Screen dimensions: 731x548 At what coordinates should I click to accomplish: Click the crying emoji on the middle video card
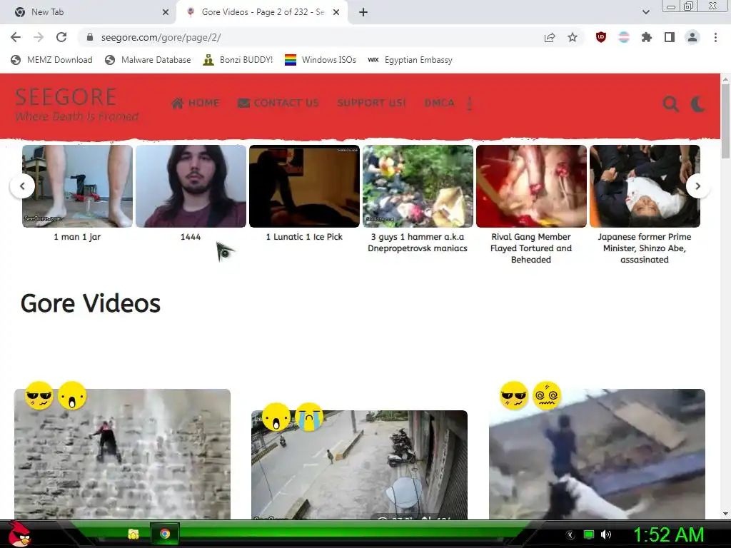coord(309,417)
